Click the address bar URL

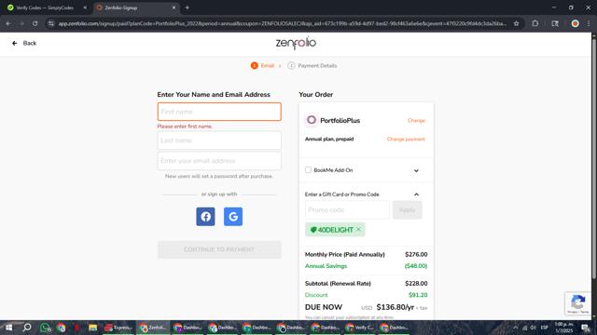coord(282,23)
